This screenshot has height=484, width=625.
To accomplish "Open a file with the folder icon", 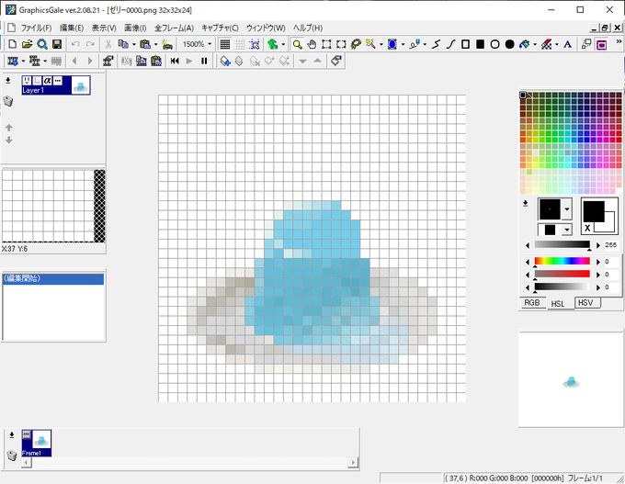I will click(27, 44).
